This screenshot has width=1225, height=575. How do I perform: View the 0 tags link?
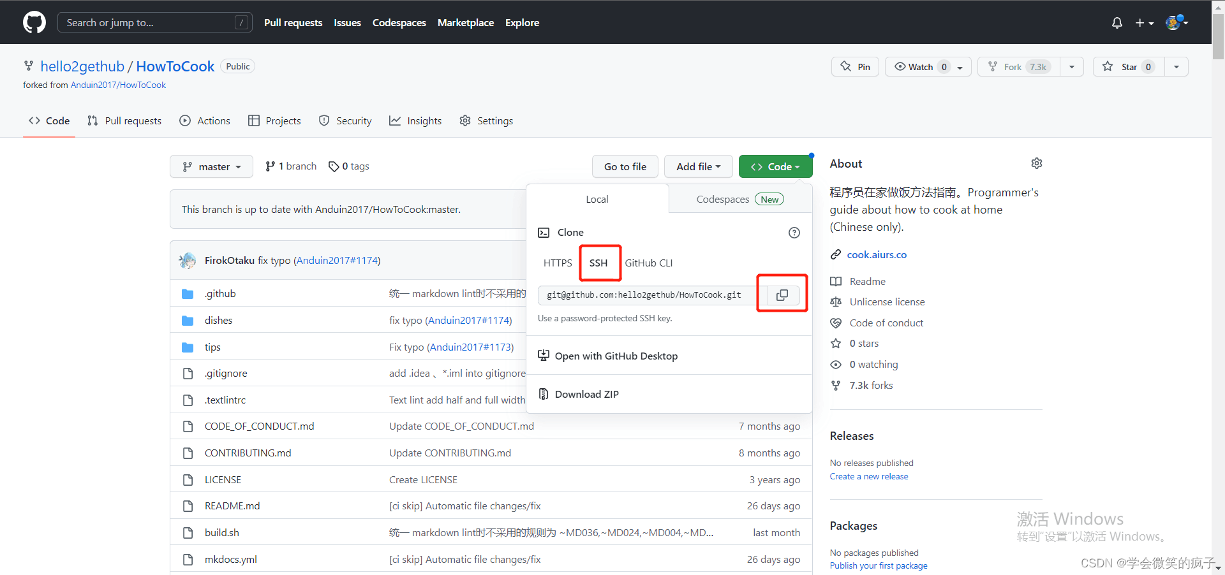pyautogui.click(x=349, y=166)
